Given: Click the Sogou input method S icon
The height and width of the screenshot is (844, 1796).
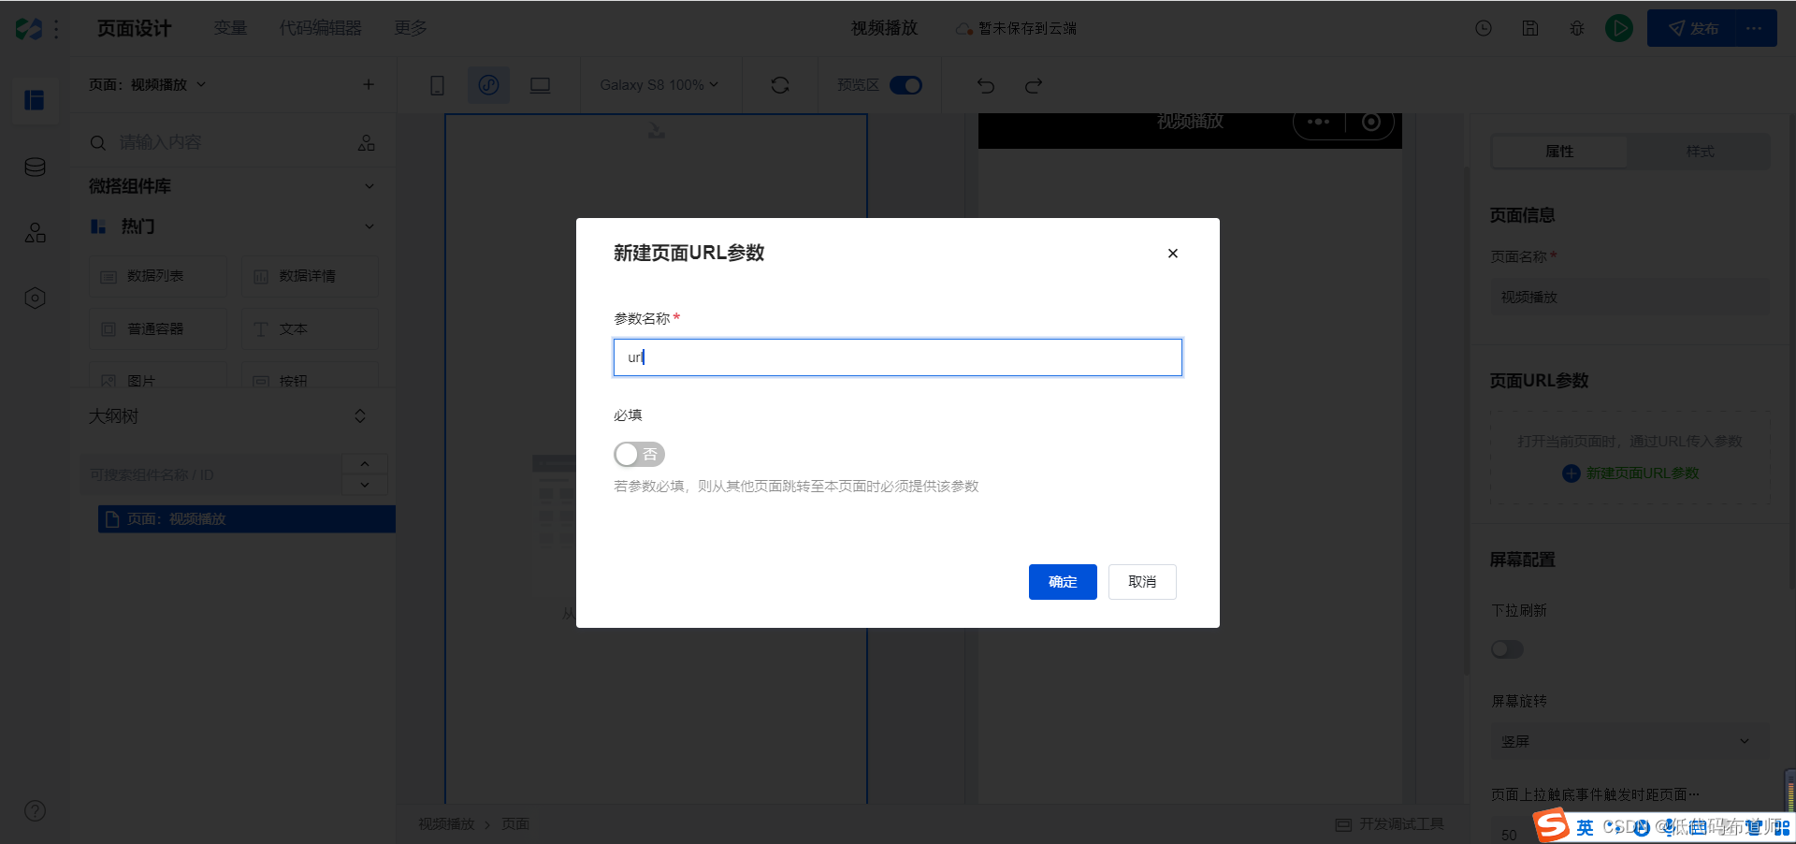Looking at the screenshot, I should click(x=1553, y=825).
